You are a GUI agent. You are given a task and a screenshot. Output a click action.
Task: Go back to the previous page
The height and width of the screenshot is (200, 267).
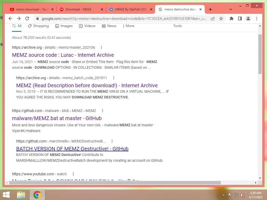point(10,18)
